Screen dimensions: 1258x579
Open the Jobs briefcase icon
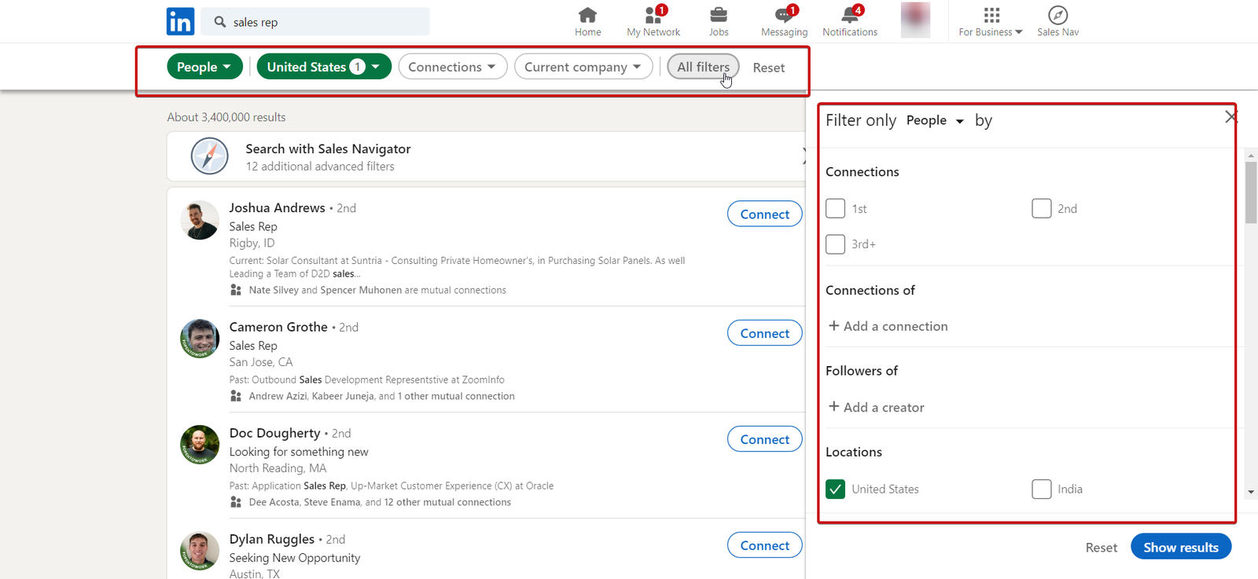(x=719, y=15)
